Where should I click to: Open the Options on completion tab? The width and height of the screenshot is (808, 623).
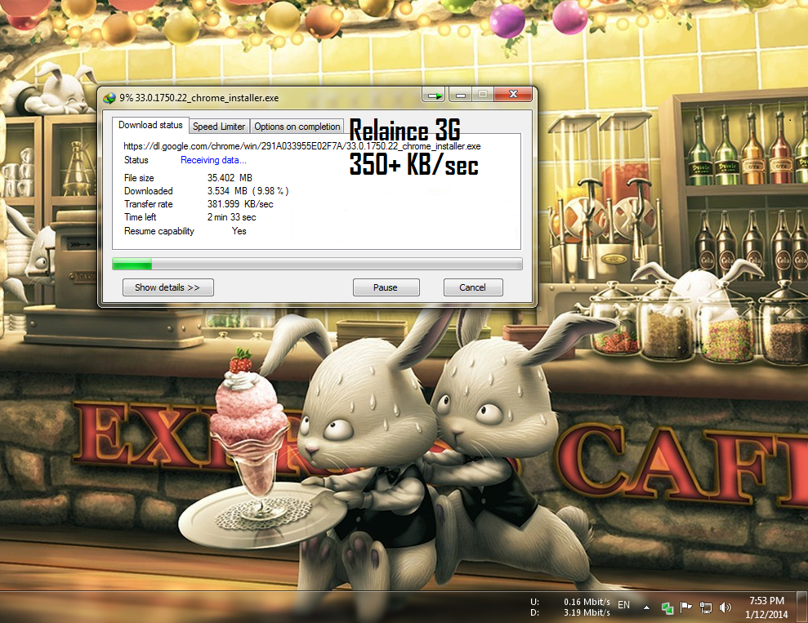coord(297,126)
